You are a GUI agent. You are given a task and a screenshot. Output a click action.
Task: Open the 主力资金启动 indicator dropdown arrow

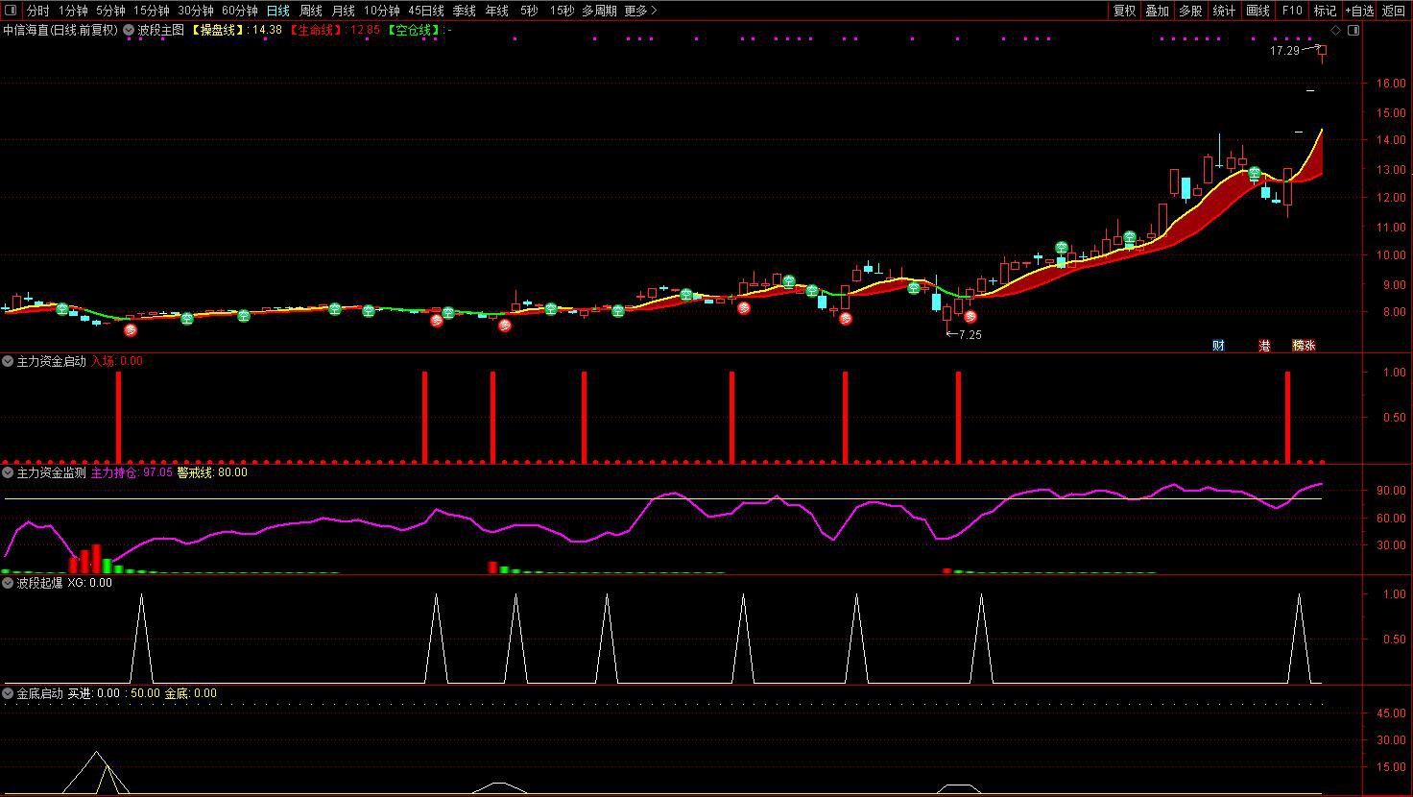click(9, 361)
